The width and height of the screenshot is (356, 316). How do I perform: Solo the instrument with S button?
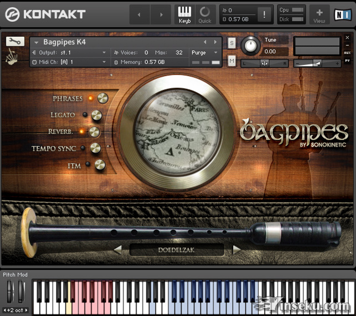click(x=232, y=42)
